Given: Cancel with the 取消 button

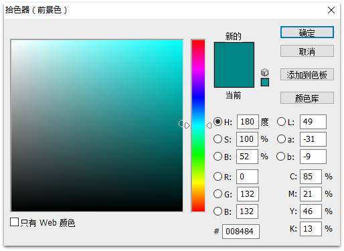Looking at the screenshot, I should pyautogui.click(x=307, y=52).
